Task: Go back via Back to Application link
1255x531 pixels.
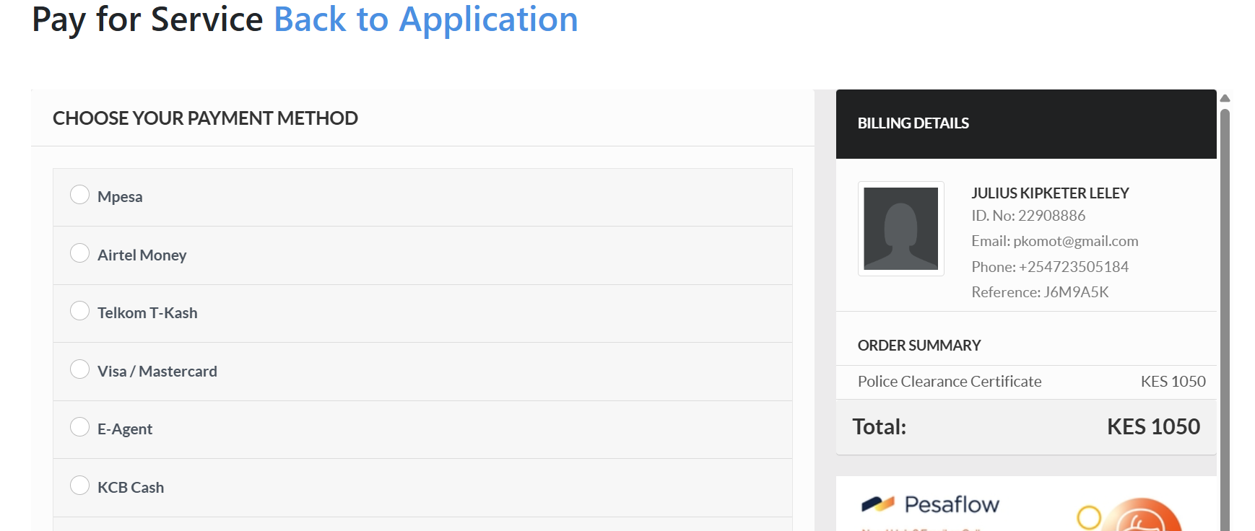Action: tap(425, 19)
